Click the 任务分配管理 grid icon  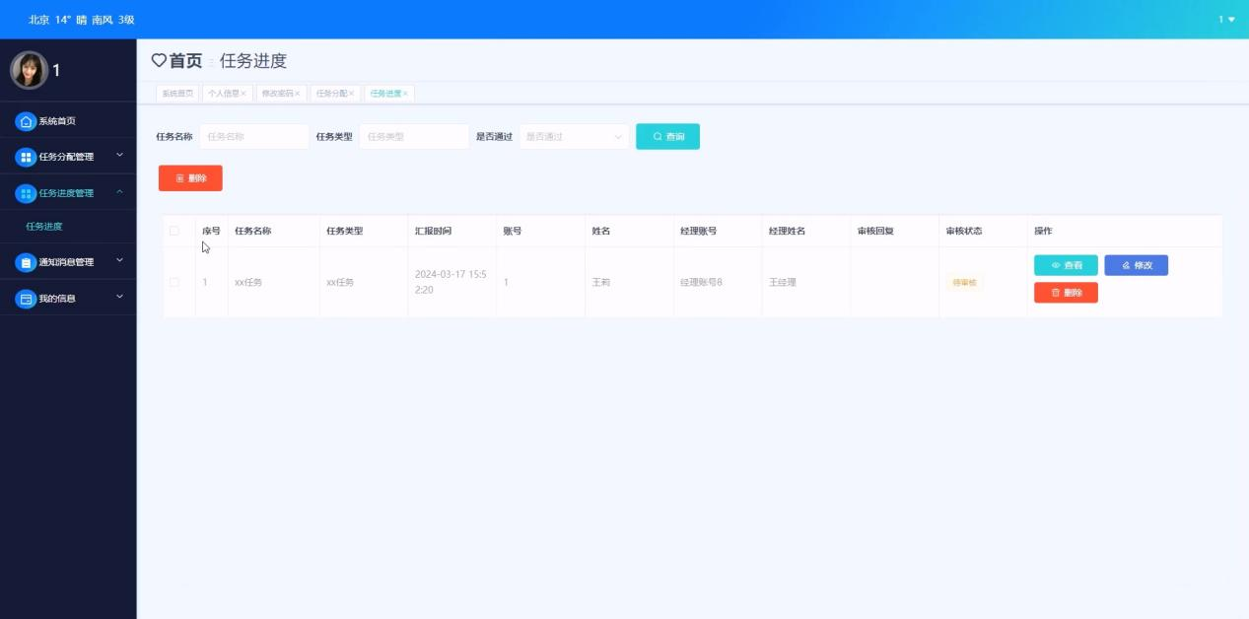coord(26,157)
